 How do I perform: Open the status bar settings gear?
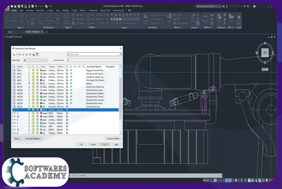(x=236, y=180)
